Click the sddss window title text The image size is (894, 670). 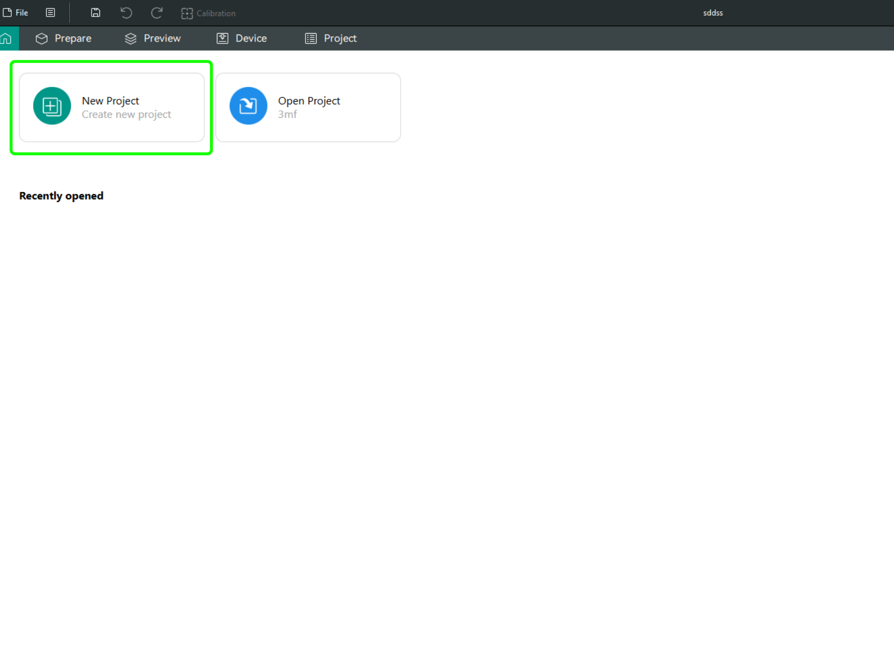point(713,13)
